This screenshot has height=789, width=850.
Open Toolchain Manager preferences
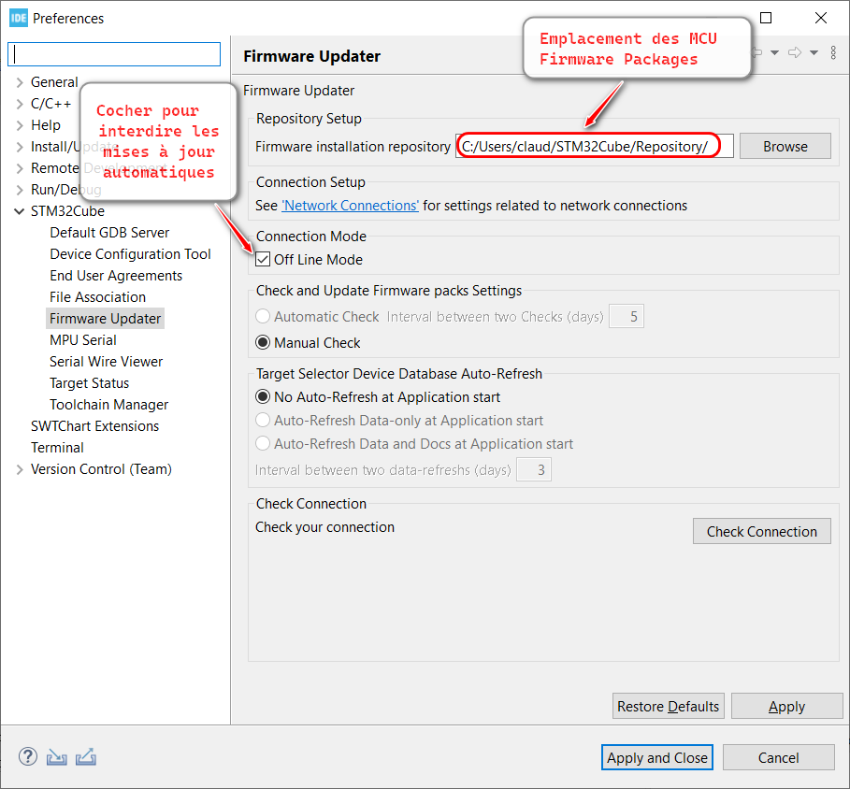tap(109, 405)
